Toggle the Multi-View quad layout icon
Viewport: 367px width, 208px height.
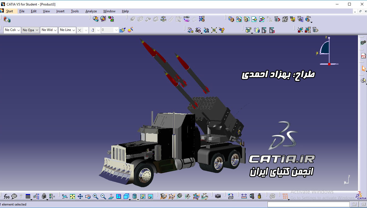[118, 196]
